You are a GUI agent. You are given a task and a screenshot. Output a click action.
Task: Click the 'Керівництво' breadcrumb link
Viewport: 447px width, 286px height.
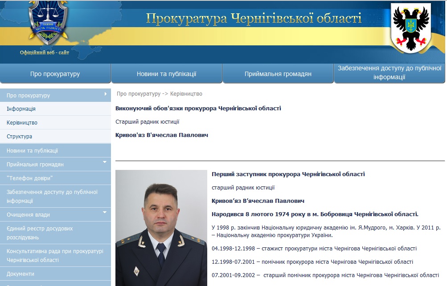click(x=186, y=93)
